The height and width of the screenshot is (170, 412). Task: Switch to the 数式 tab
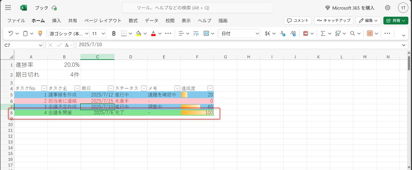[133, 21]
